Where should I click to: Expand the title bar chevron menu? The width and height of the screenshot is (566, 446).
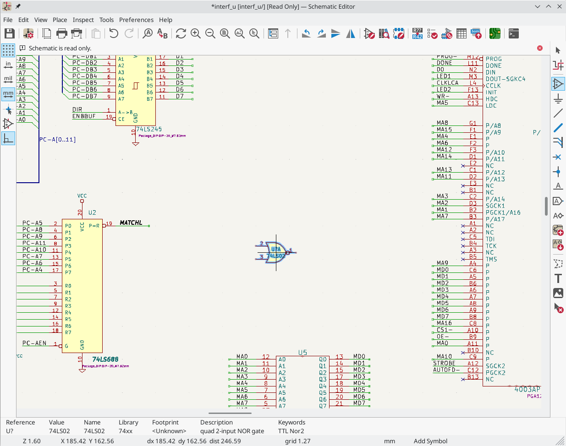(537, 6)
